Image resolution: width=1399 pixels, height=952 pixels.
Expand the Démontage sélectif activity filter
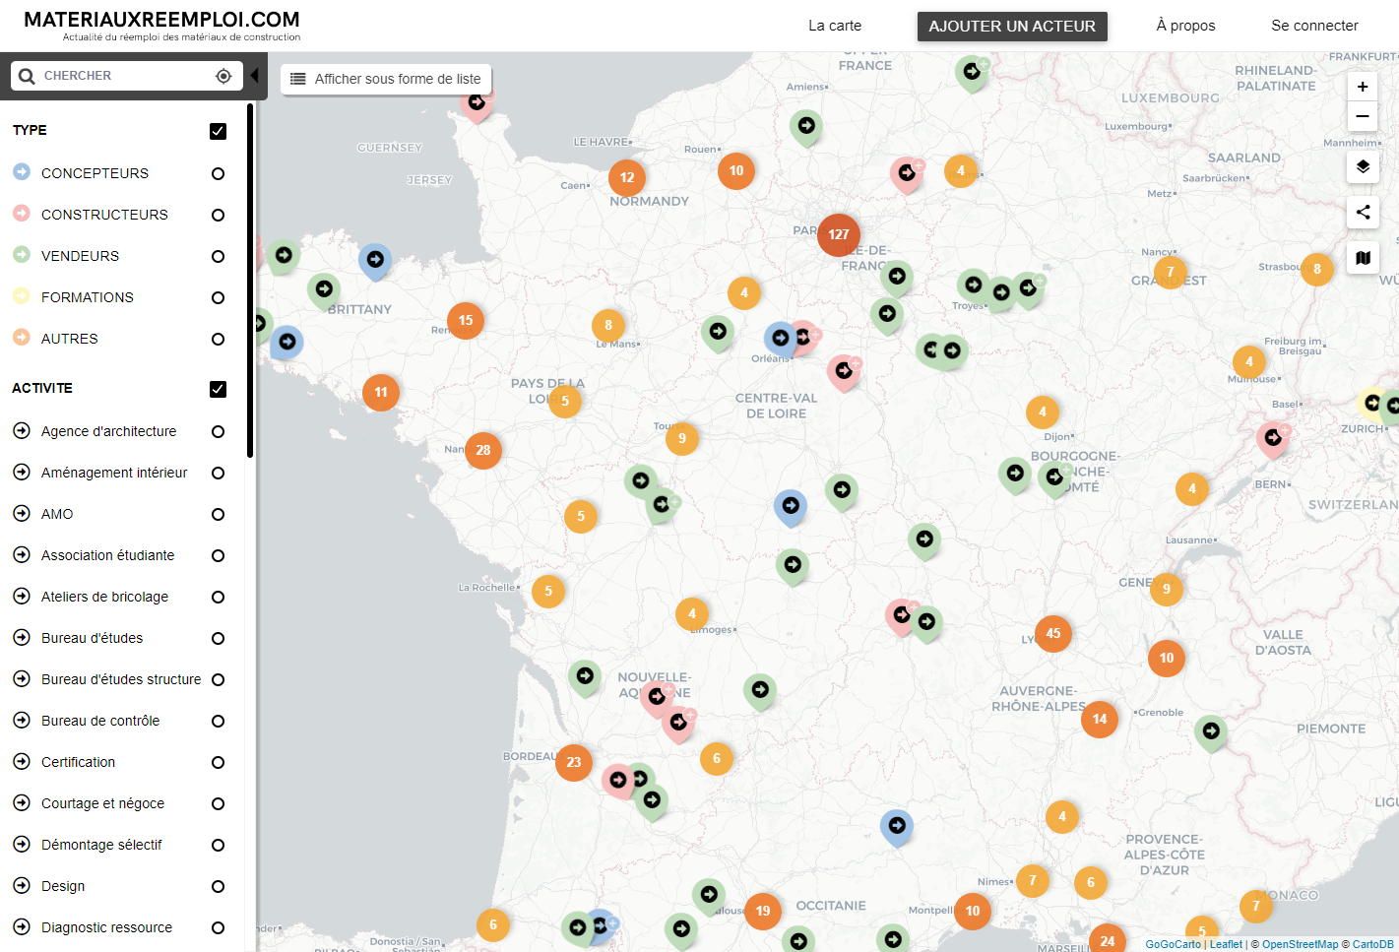(22, 845)
